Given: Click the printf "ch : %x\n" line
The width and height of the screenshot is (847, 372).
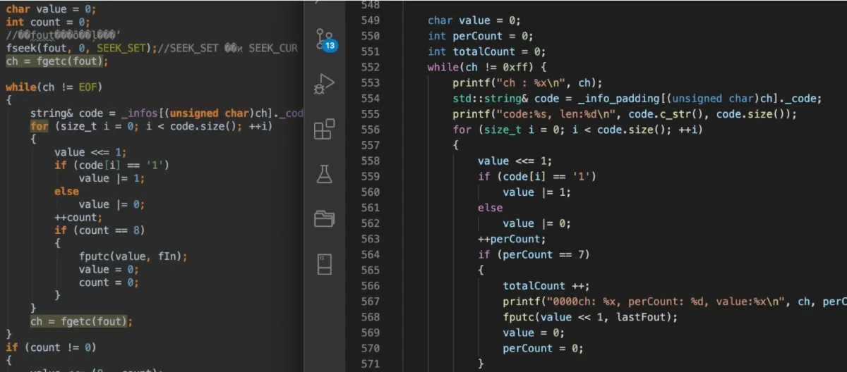Looking at the screenshot, I should [x=527, y=82].
